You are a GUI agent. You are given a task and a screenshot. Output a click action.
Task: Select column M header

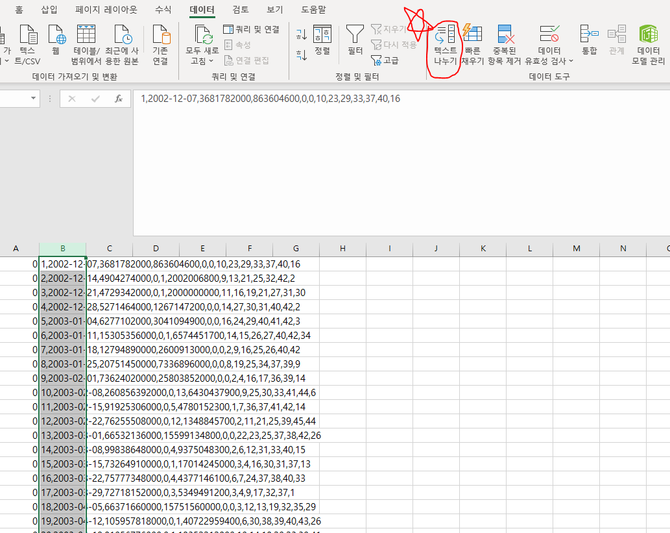[x=577, y=249]
